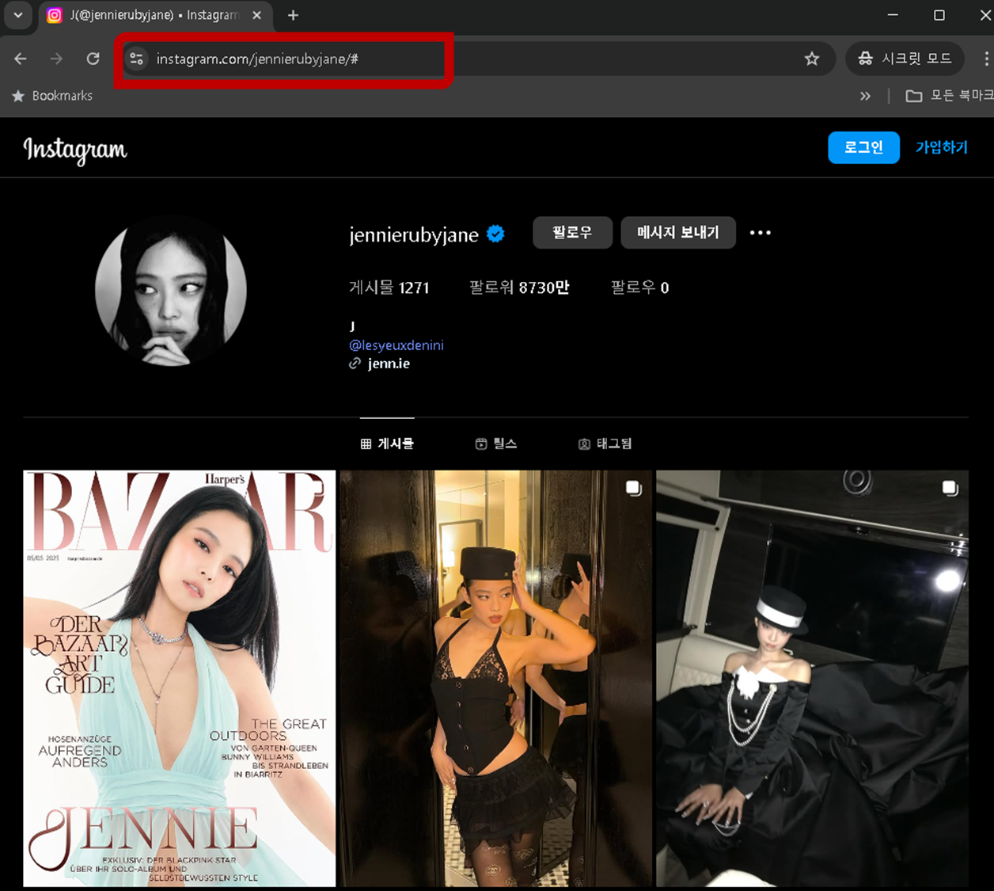Open the jenn.ie bio link
The width and height of the screenshot is (994, 891).
389,364
